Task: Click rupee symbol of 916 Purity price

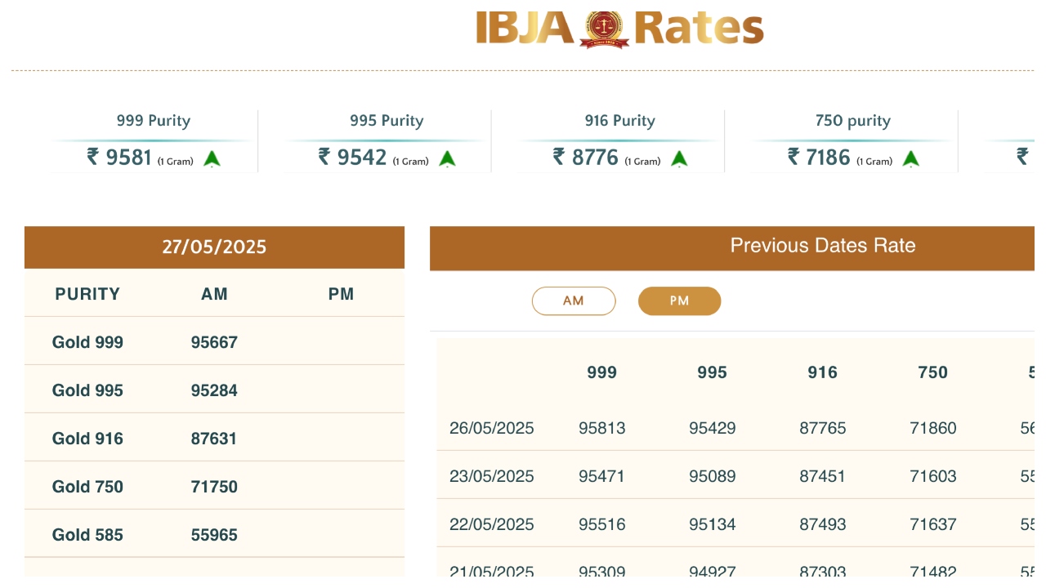Action: pyautogui.click(x=559, y=156)
